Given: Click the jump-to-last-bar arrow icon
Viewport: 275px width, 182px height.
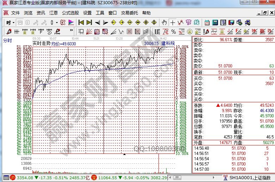Looking at the screenshot, I should click(x=89, y=22).
